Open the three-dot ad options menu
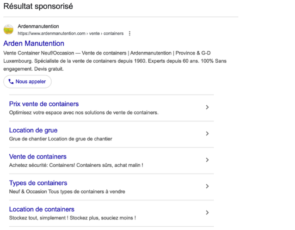The image size is (295, 230). (x=129, y=33)
